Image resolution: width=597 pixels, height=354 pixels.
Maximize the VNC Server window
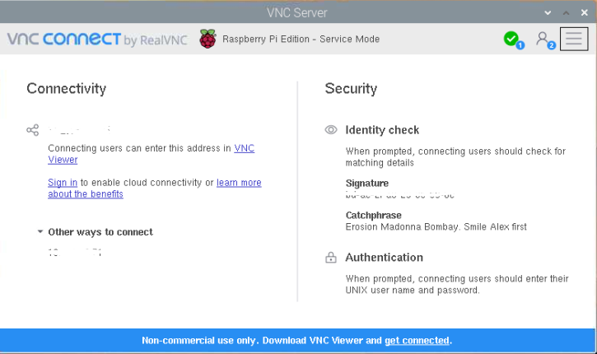point(567,12)
